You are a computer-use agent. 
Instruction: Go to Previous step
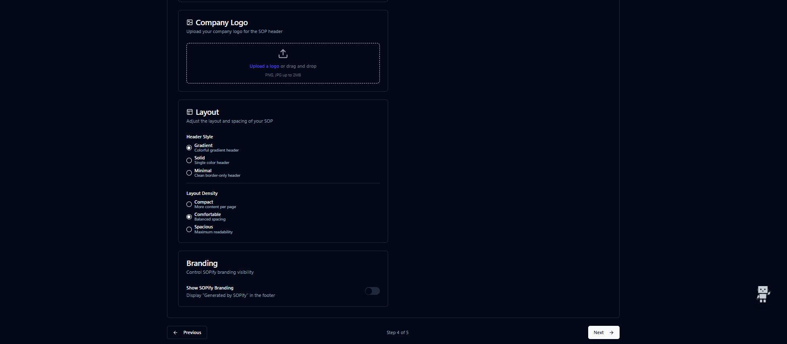187,332
